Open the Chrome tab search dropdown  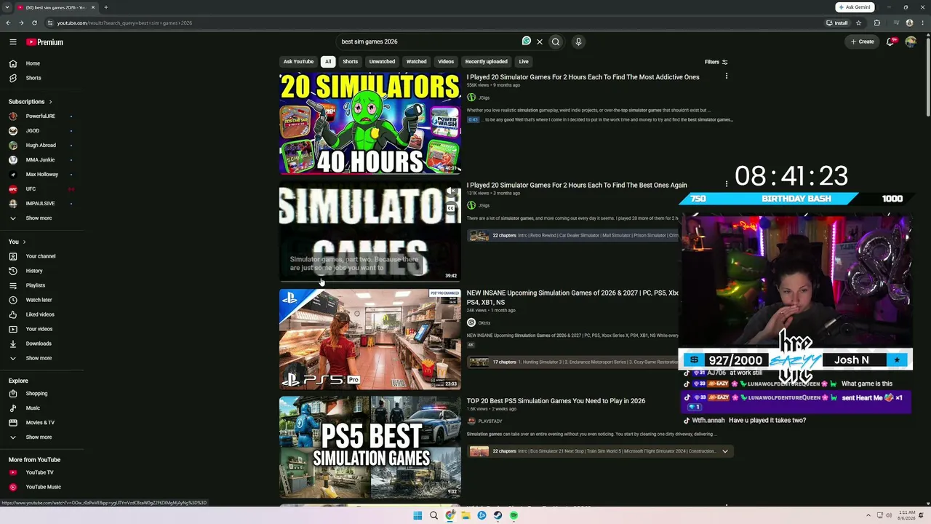coord(7,7)
